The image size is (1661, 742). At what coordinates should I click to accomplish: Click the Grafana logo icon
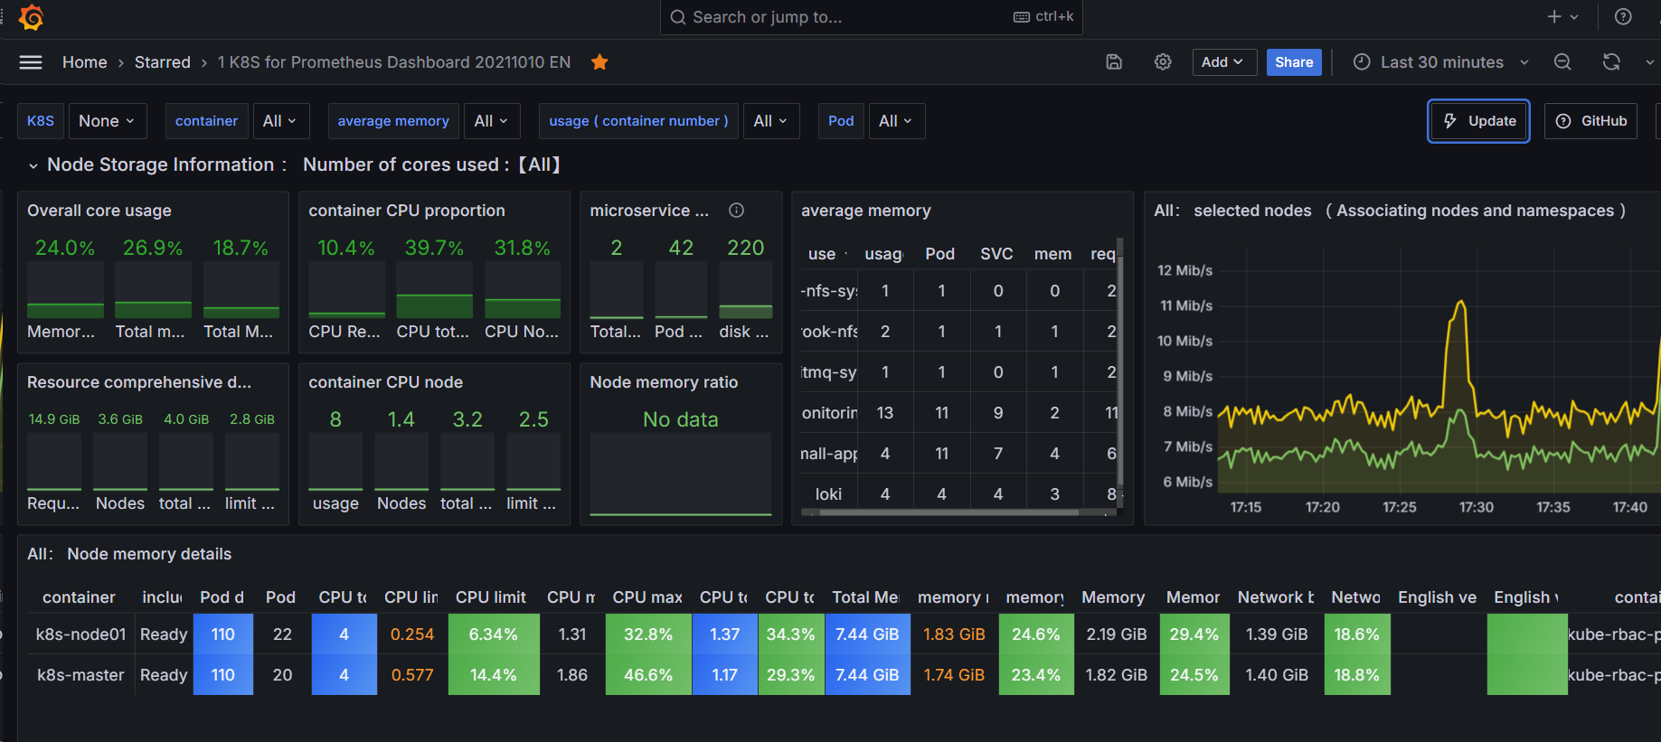point(31,16)
